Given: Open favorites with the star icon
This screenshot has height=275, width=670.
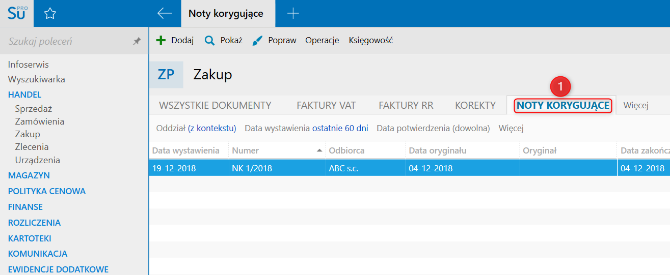Looking at the screenshot, I should pyautogui.click(x=50, y=14).
